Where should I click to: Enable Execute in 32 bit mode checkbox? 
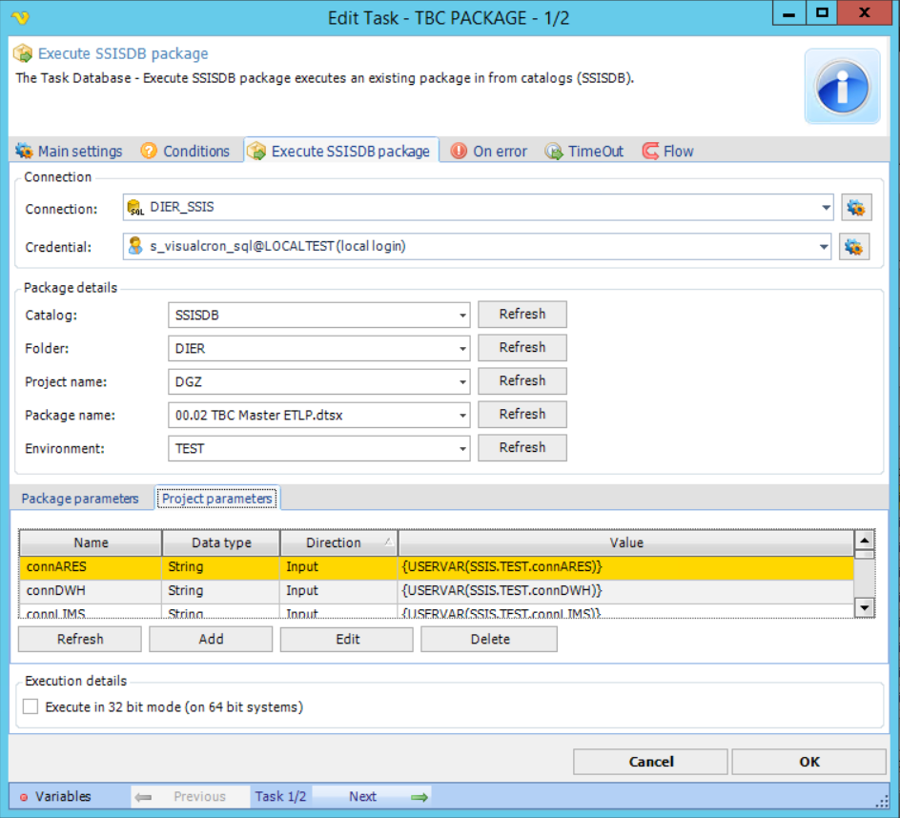pos(31,706)
